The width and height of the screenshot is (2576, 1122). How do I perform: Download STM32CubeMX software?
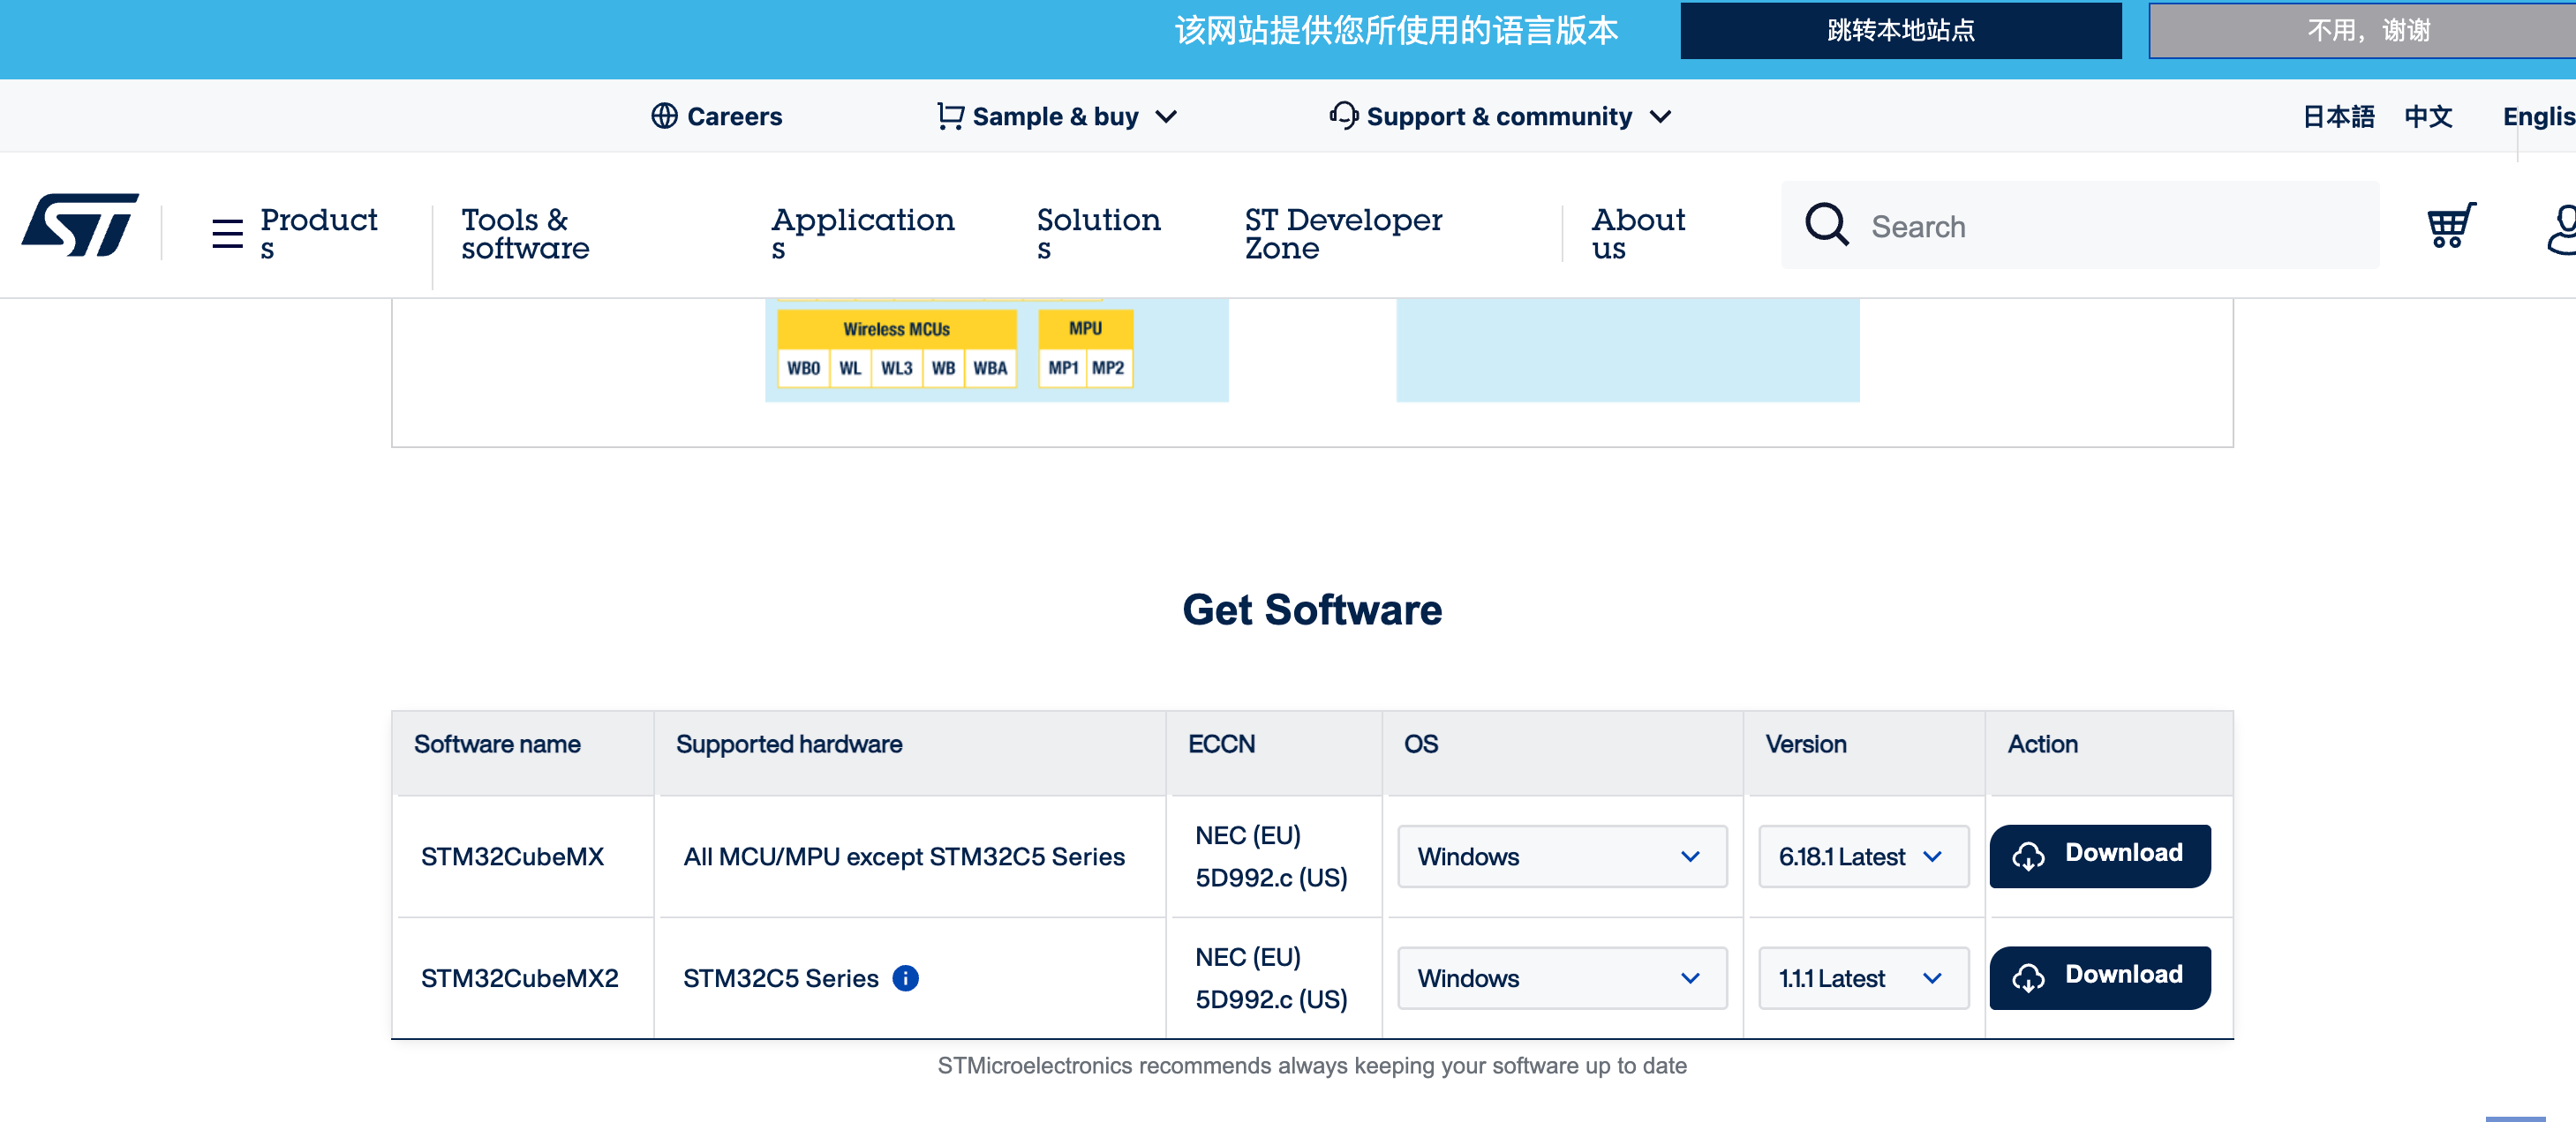[2099, 856]
